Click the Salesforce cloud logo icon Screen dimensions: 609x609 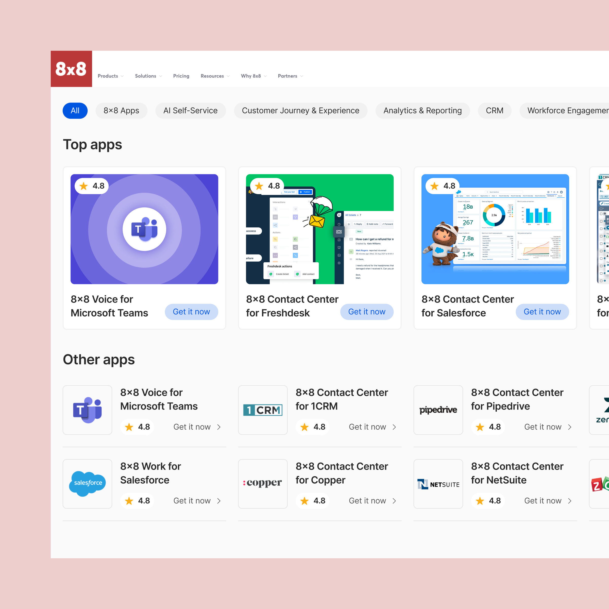click(x=87, y=484)
